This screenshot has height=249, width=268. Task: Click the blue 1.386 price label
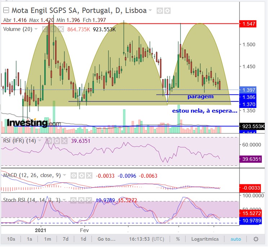point(248,97)
